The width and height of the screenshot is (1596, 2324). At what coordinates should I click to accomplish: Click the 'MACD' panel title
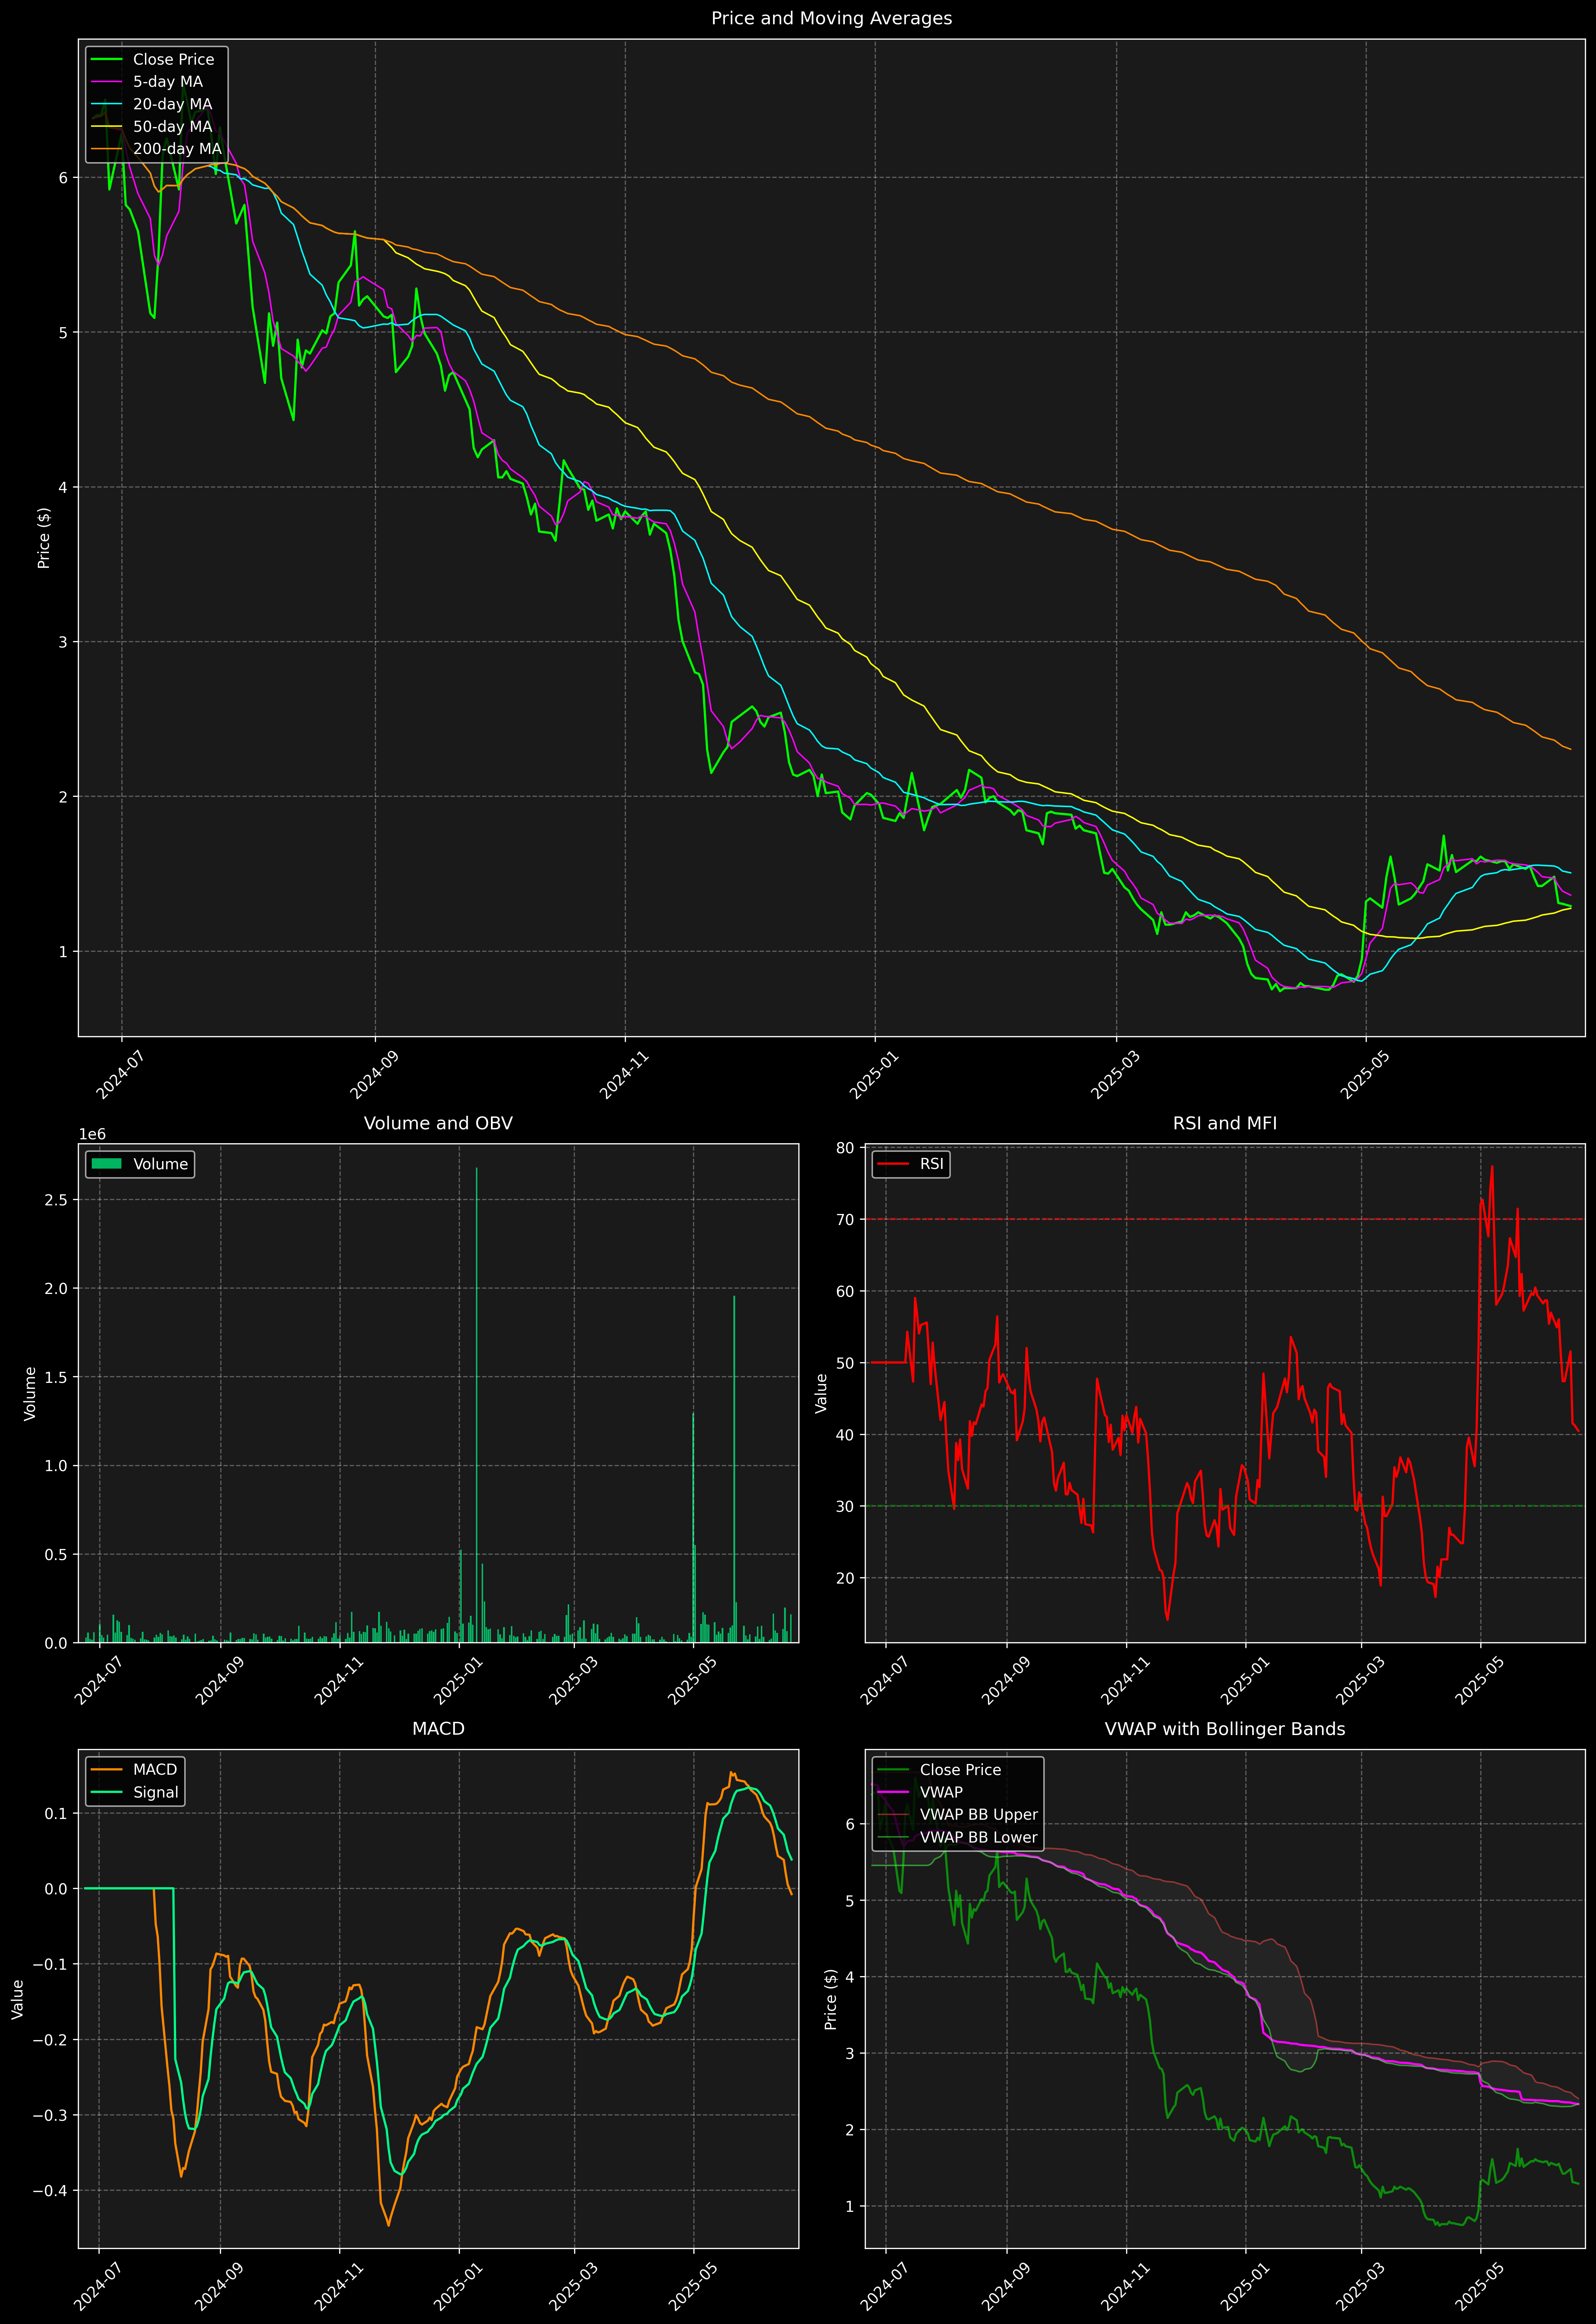coord(438,1729)
